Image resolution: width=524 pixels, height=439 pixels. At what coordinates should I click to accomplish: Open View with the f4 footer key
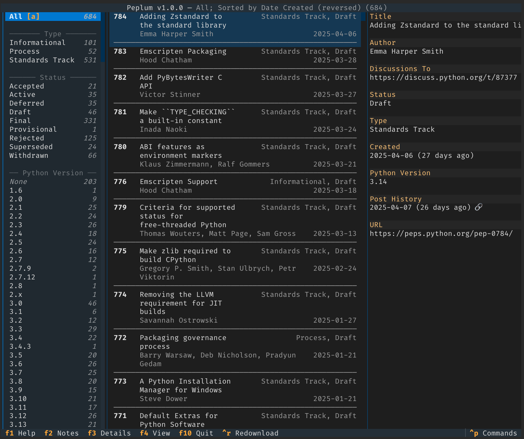[155, 433]
